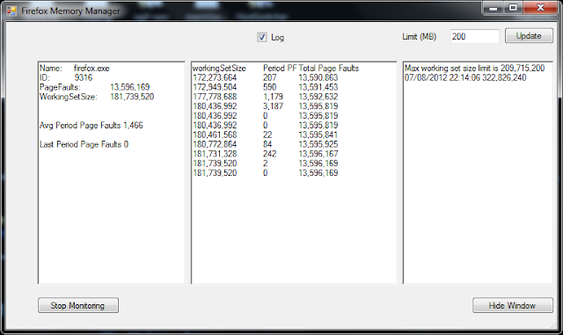Screen dimensions: 563x335
Task: Click the Total Page Faults value 13,590,863
Action: pos(318,77)
